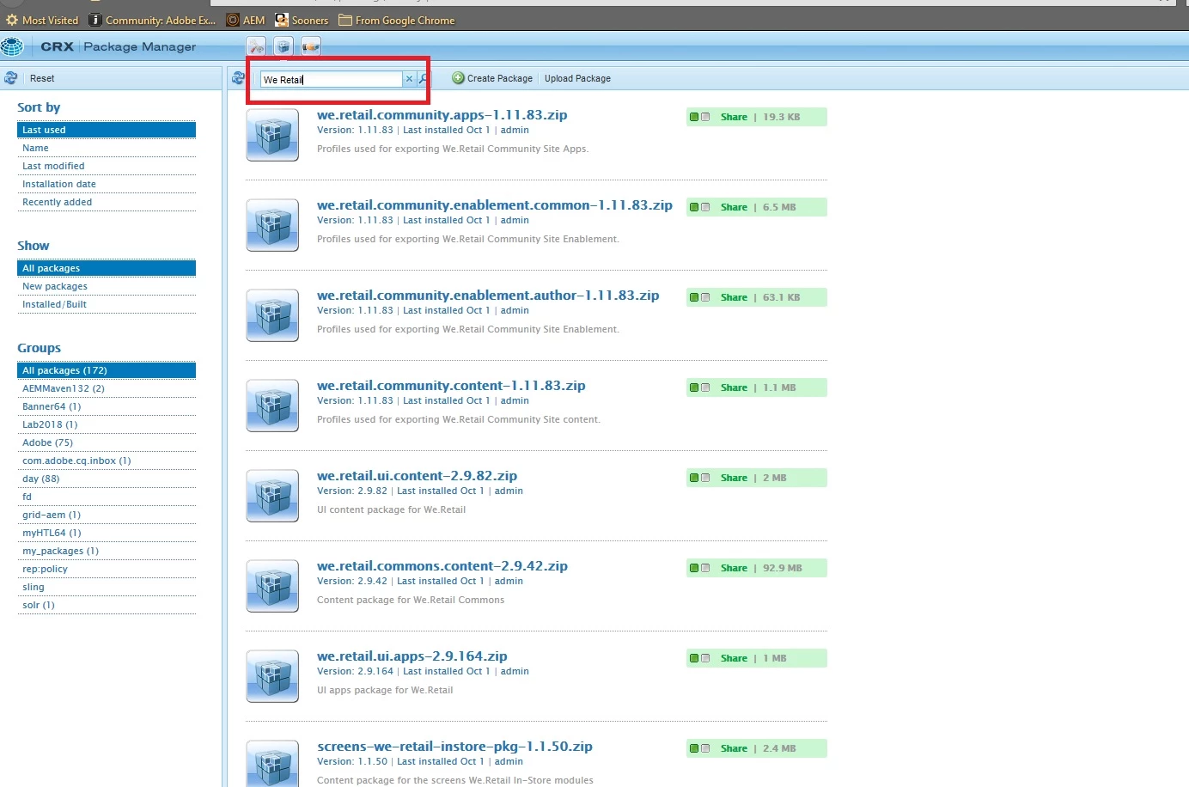
Task: Click Share for we.retail.commons.content package
Action: (x=734, y=568)
